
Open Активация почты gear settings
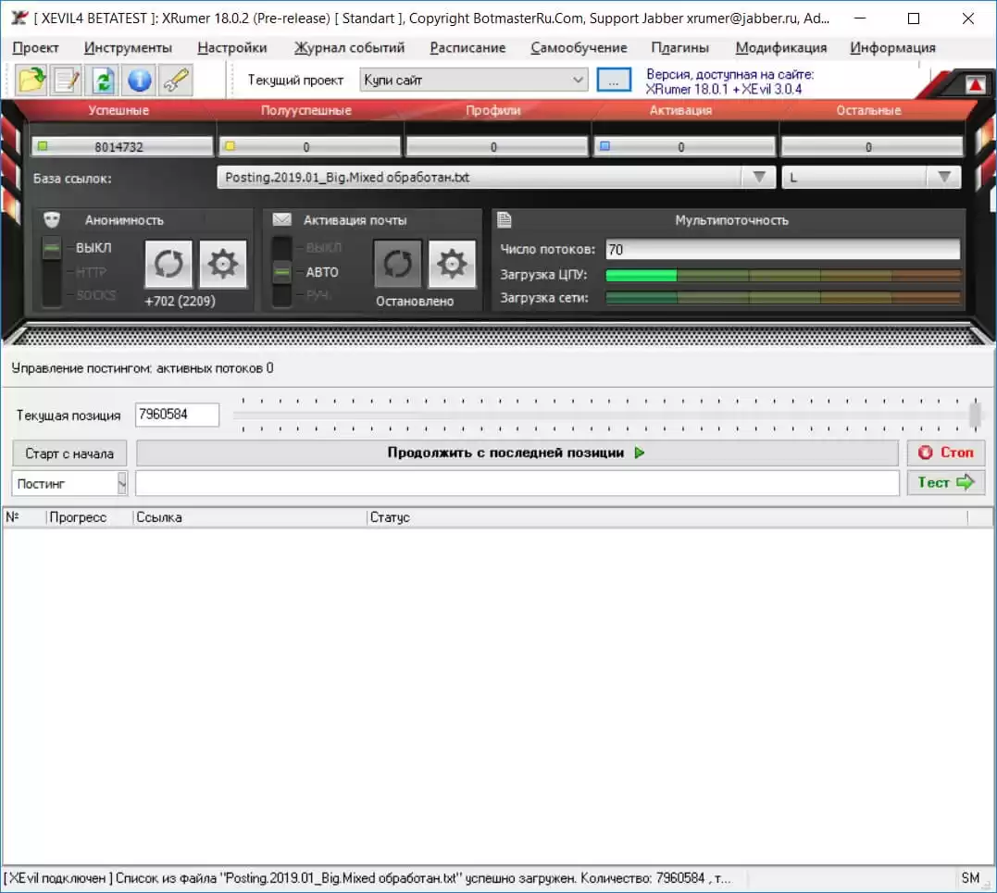tap(452, 264)
